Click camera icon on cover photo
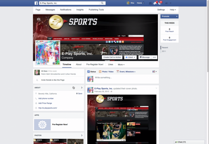This screenshot has height=144, width=209. 39,19
